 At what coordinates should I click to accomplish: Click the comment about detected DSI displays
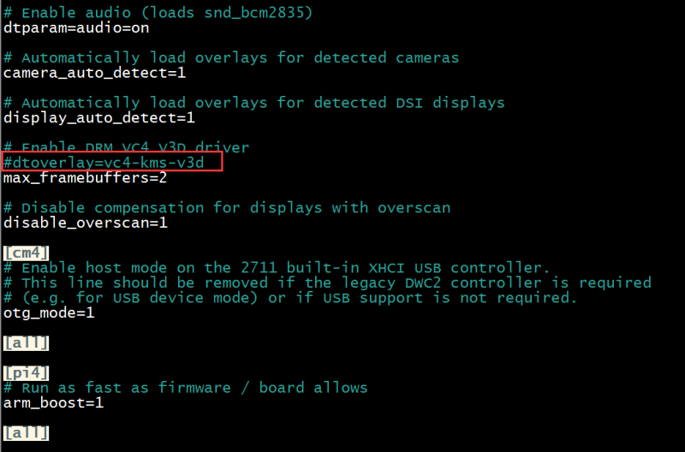point(254,102)
